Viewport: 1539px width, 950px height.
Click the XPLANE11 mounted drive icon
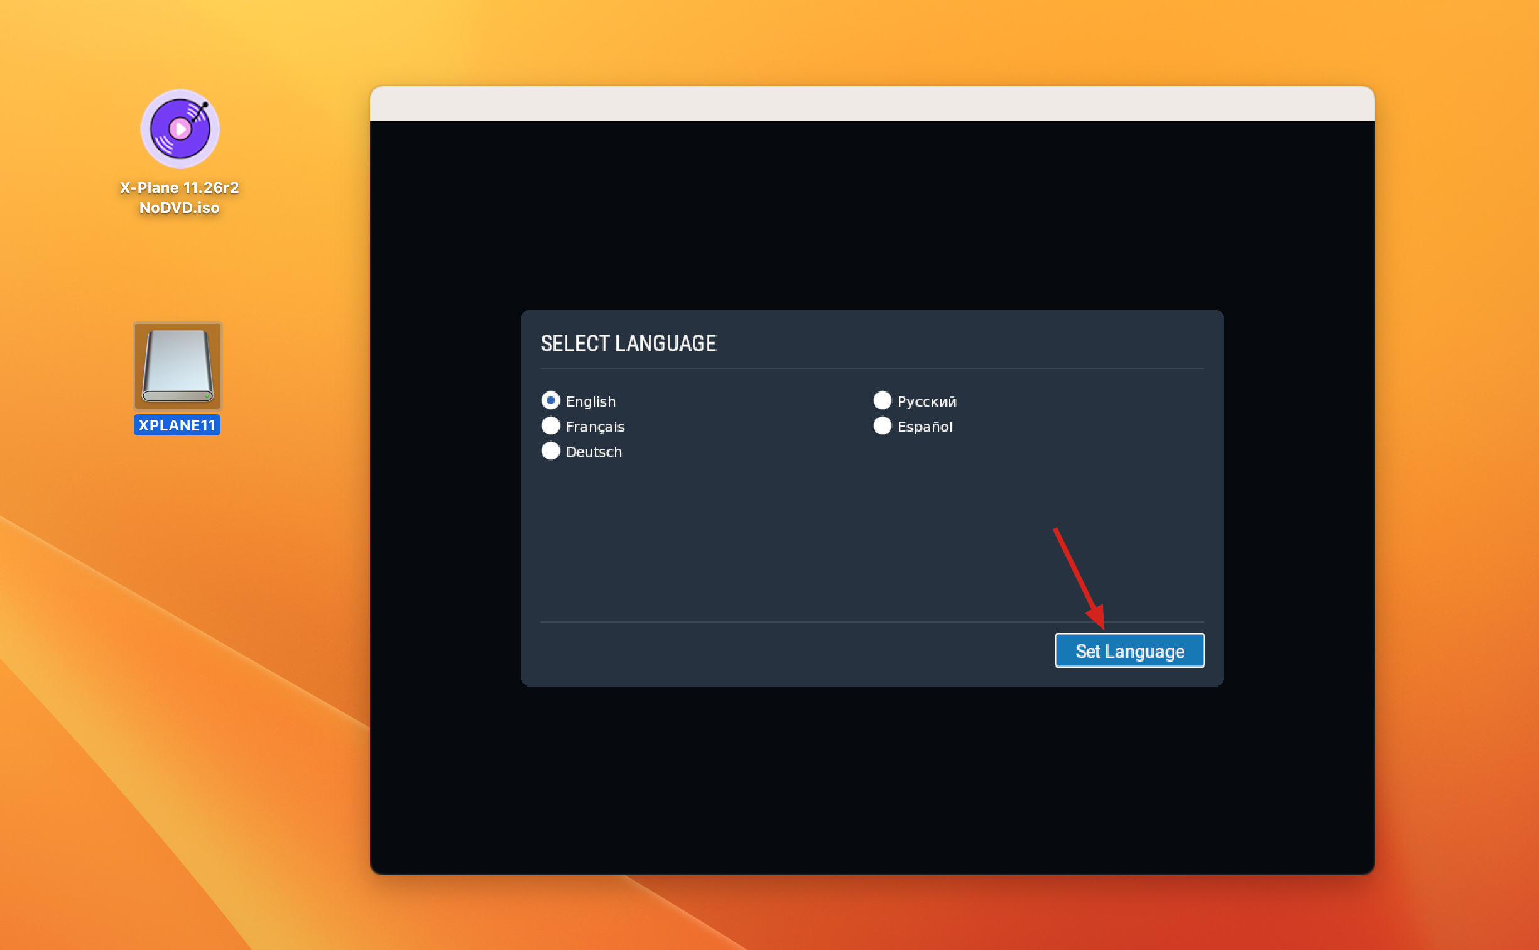tap(177, 366)
